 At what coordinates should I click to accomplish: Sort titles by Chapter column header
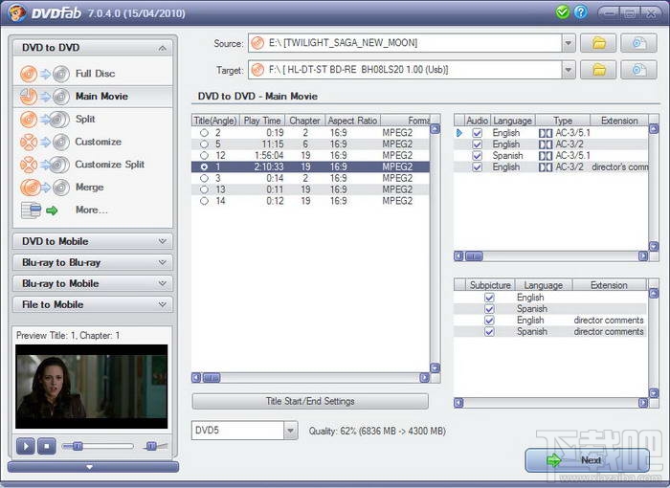point(304,121)
